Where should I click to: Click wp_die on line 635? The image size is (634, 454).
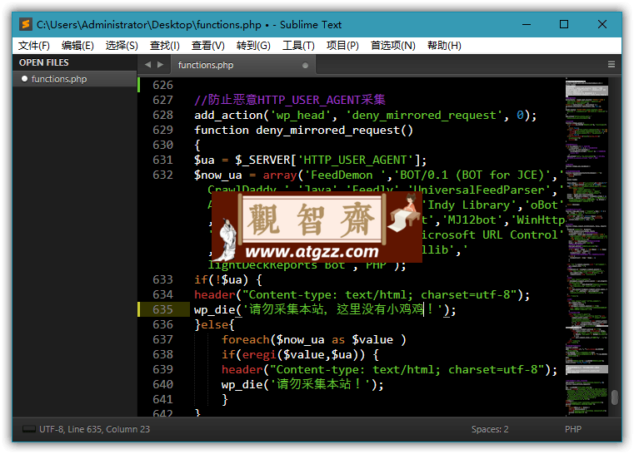click(x=214, y=309)
